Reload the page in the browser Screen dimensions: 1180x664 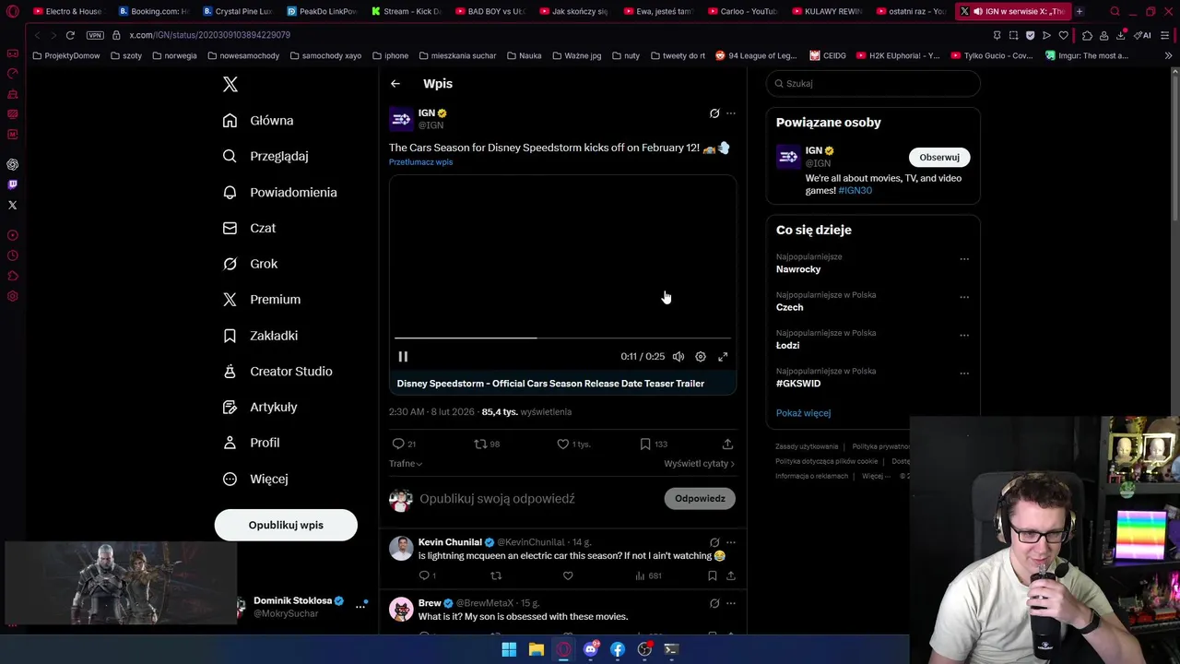click(x=70, y=35)
